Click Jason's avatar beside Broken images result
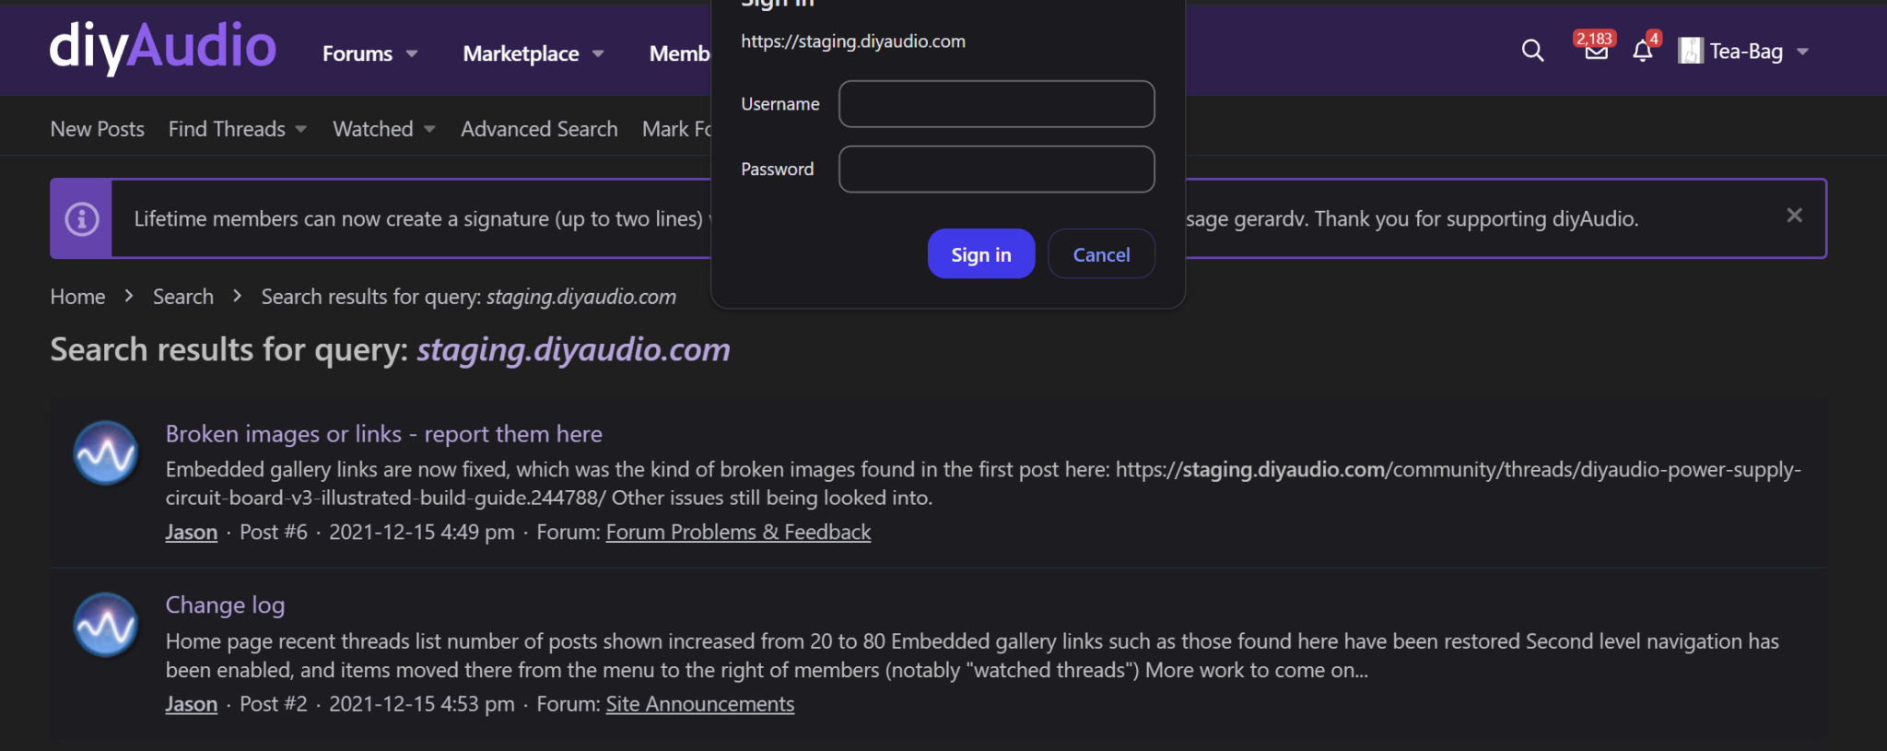Screen dimensions: 1887x751 click(106, 452)
